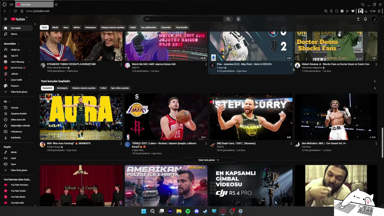Click the pin icon in address bar
384x216 pixels.
pos(331,11)
